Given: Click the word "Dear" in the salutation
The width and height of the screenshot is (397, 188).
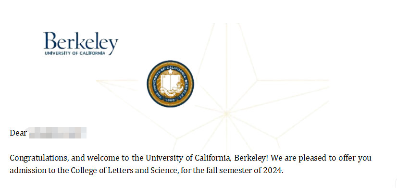Looking at the screenshot, I should (x=18, y=133).
